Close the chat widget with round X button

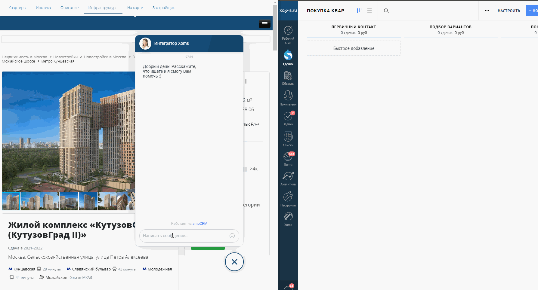234,262
